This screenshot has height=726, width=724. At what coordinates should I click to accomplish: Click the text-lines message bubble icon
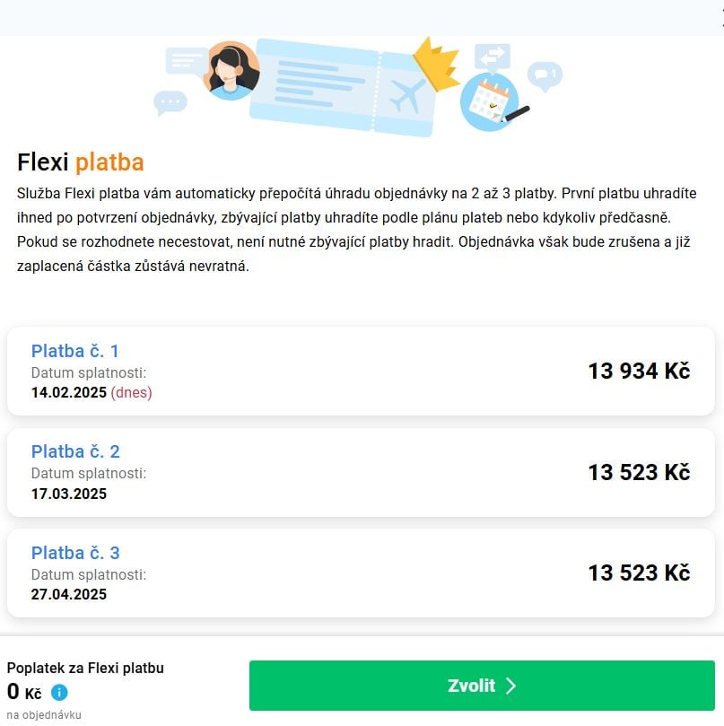point(186,61)
